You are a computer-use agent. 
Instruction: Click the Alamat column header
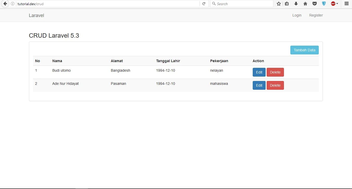(117, 61)
